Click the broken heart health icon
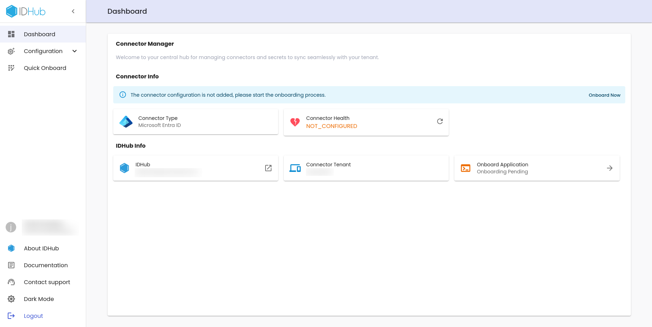652x327 pixels. click(x=295, y=122)
